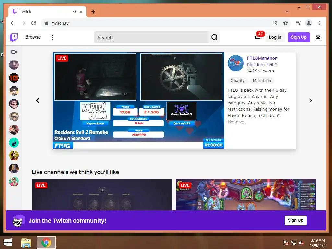
Task: Click the Sign Up button in header
Action: pos(299,37)
